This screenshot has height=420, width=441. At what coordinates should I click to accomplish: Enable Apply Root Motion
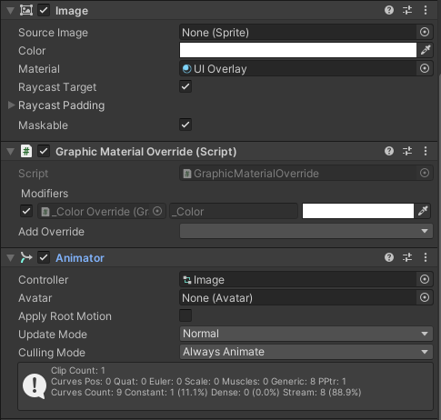tap(185, 315)
